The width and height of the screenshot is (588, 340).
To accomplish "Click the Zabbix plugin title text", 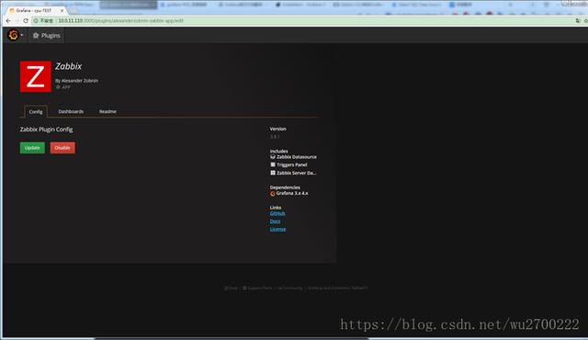I will coord(69,66).
